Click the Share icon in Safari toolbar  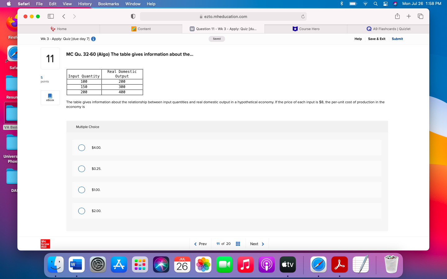pos(397,16)
